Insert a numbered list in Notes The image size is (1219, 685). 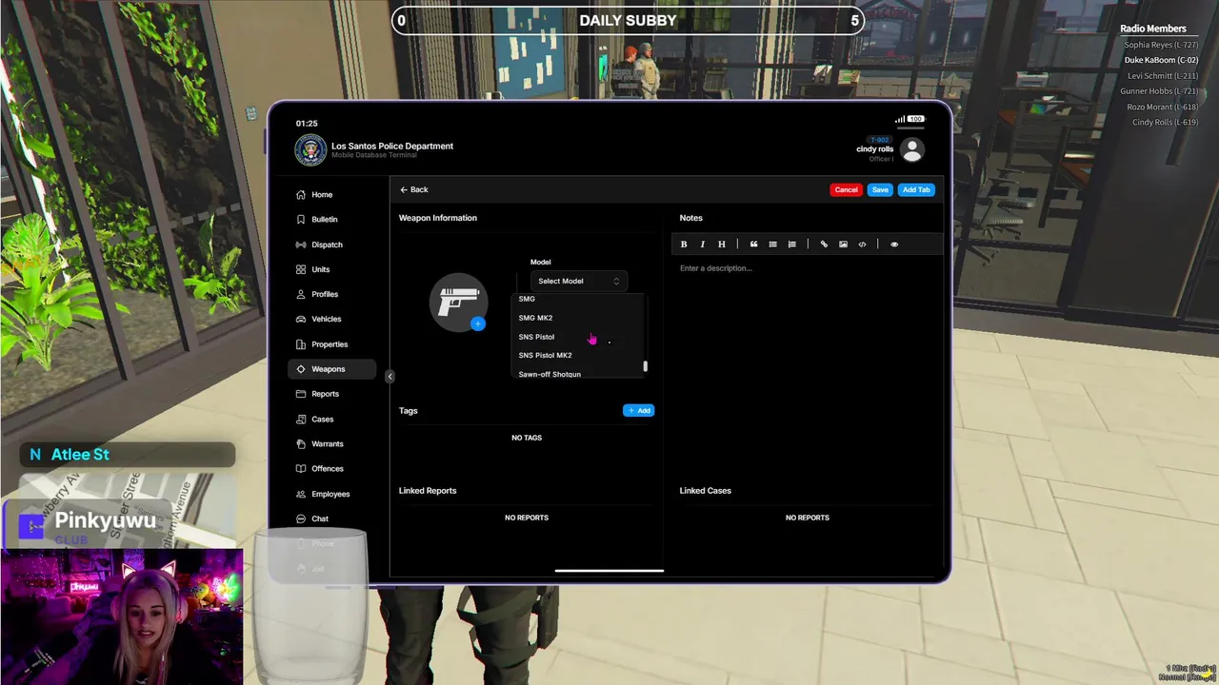coord(791,245)
